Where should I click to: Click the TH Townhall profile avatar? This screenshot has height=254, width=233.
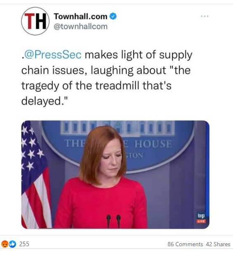pyautogui.click(x=35, y=21)
